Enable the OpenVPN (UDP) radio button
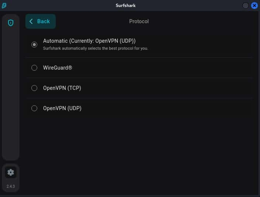This screenshot has width=260, height=197. point(34,108)
